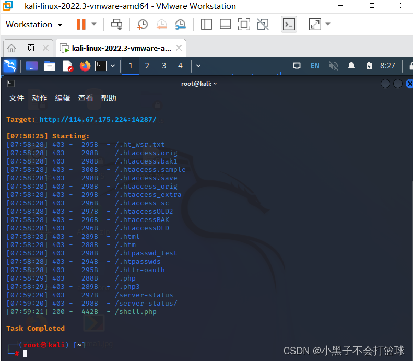Close the root@kali terminal window
413x361 pixels.
pos(409,84)
